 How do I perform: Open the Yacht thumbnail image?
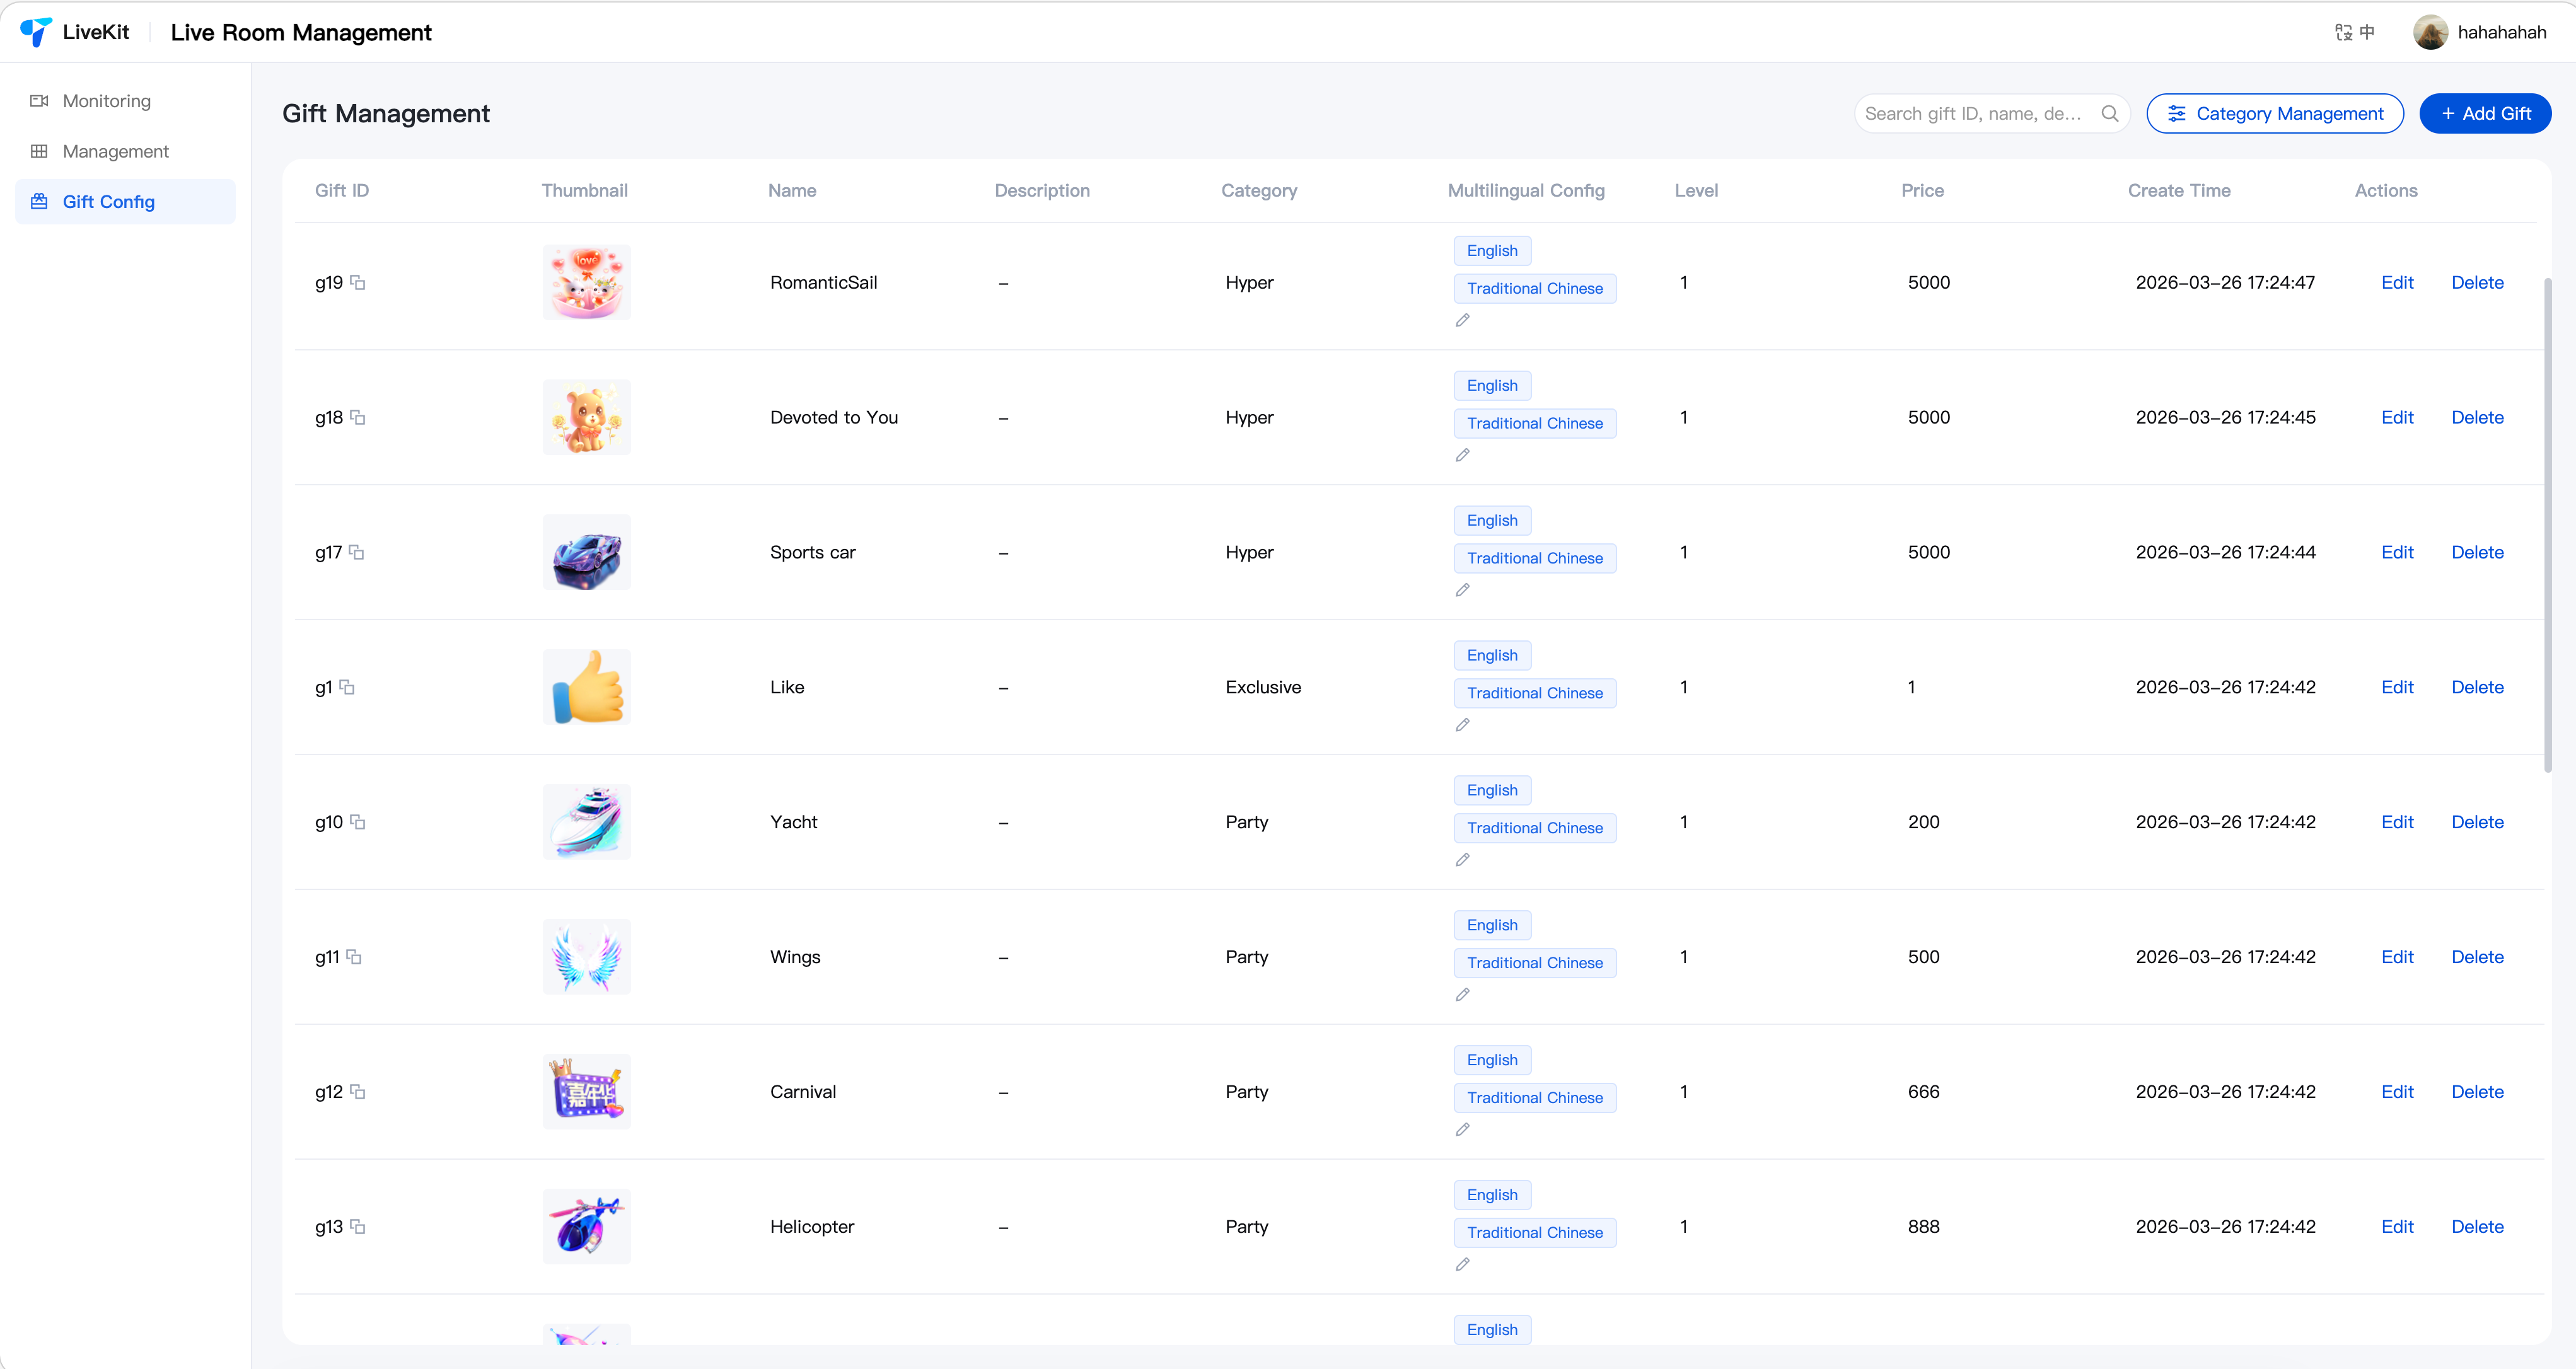(586, 823)
